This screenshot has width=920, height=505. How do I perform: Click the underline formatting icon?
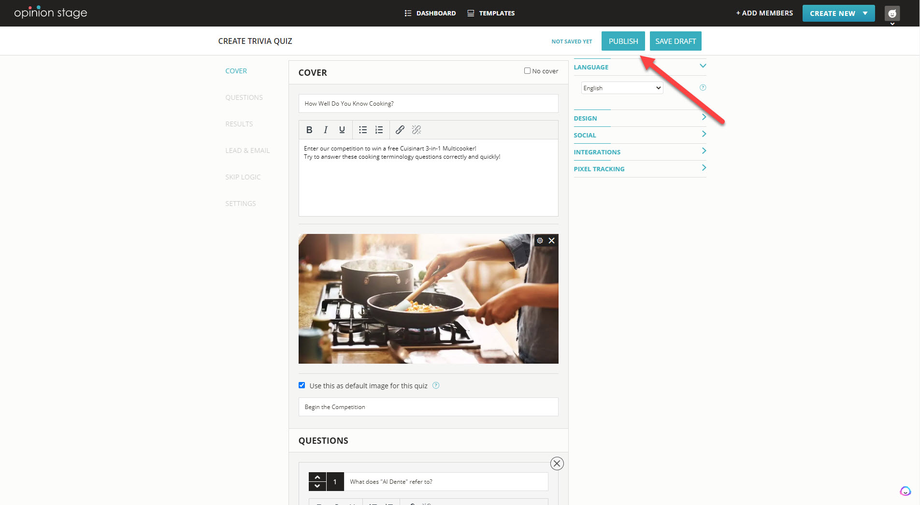point(342,130)
